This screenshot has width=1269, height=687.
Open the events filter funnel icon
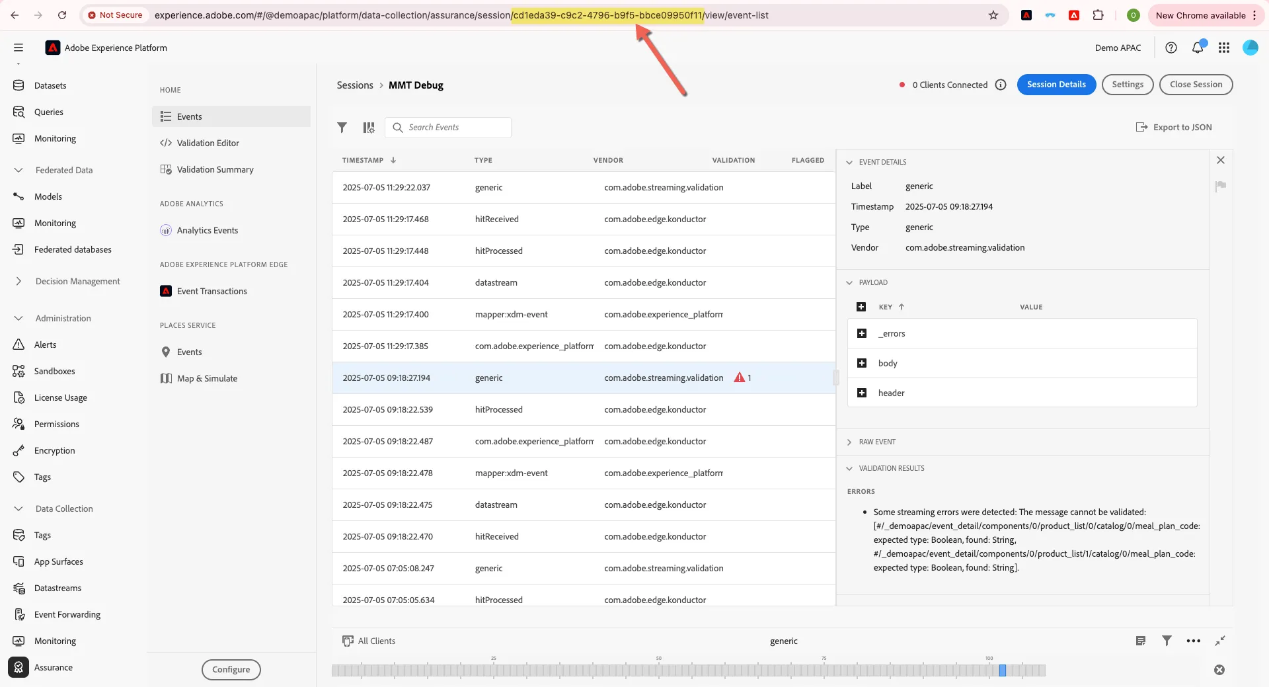pos(342,128)
